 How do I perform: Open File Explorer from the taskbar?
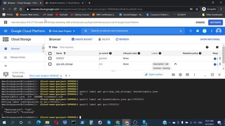(x=47, y=122)
